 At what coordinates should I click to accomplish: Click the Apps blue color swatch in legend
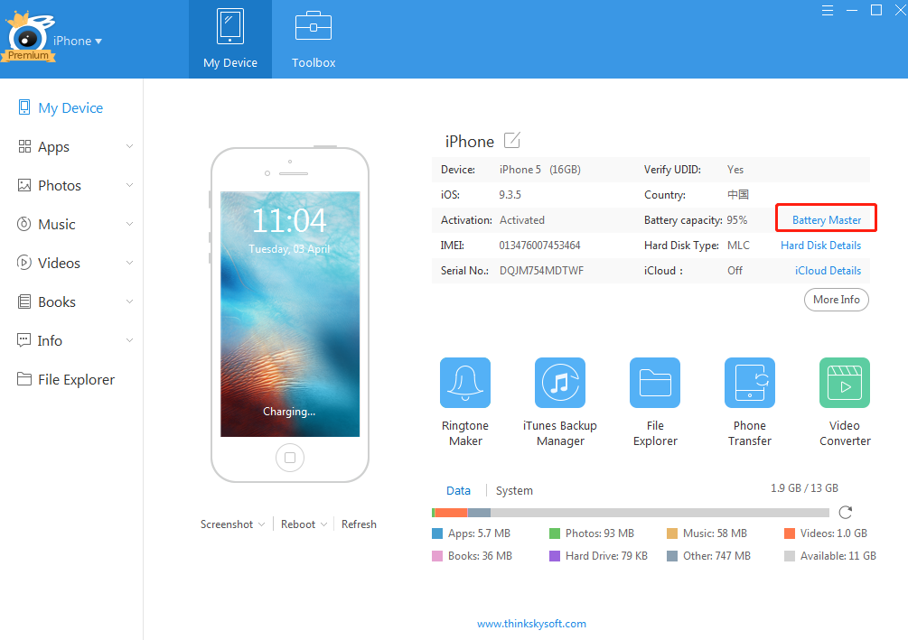pyautogui.click(x=437, y=533)
